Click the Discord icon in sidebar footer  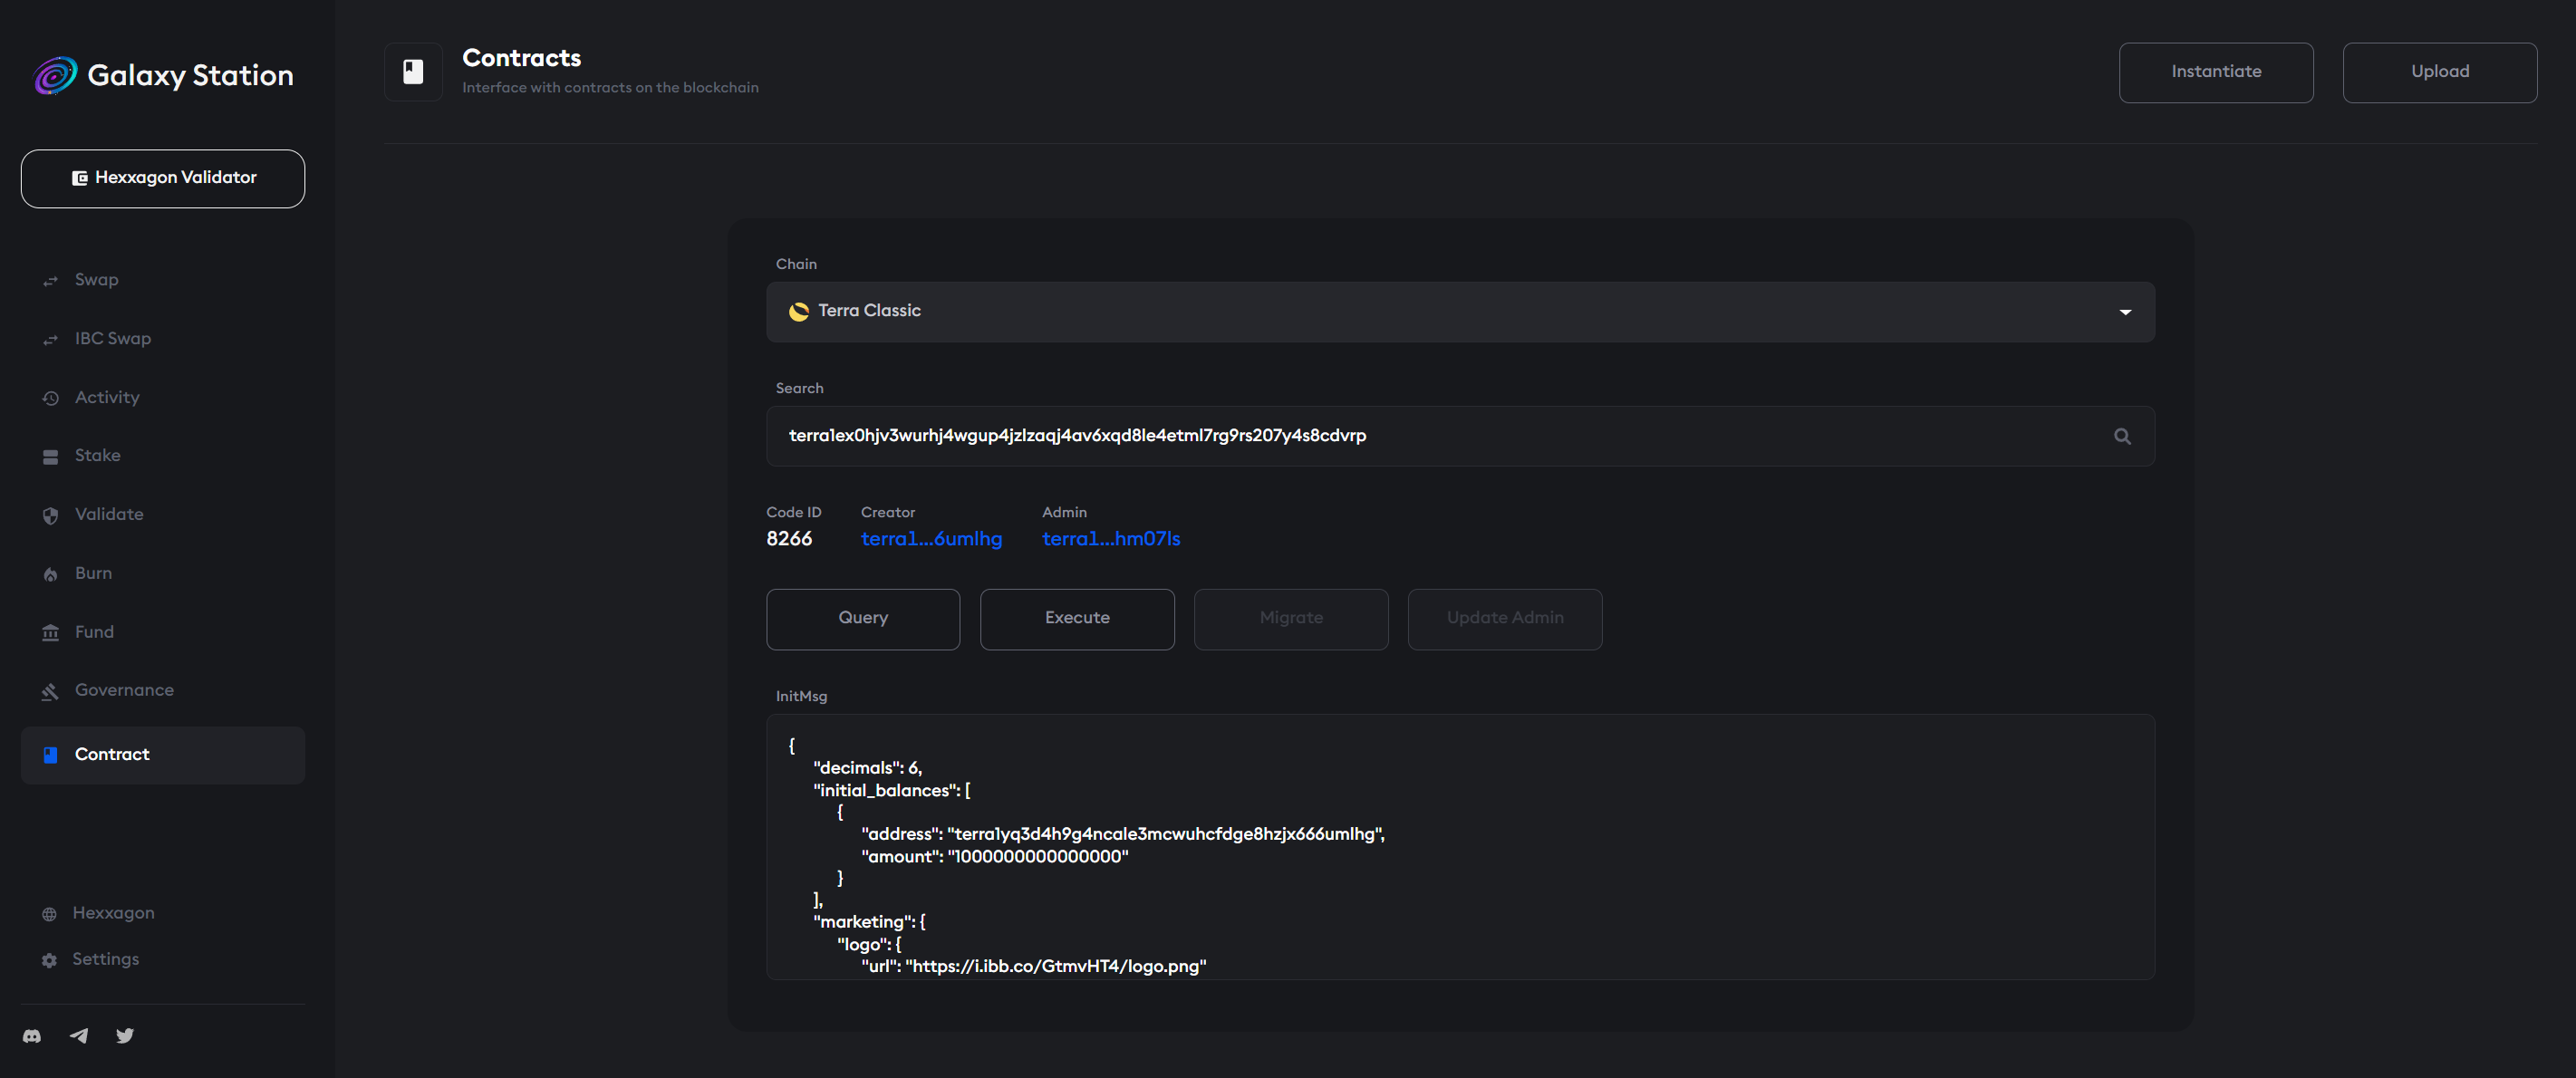coord(32,1036)
